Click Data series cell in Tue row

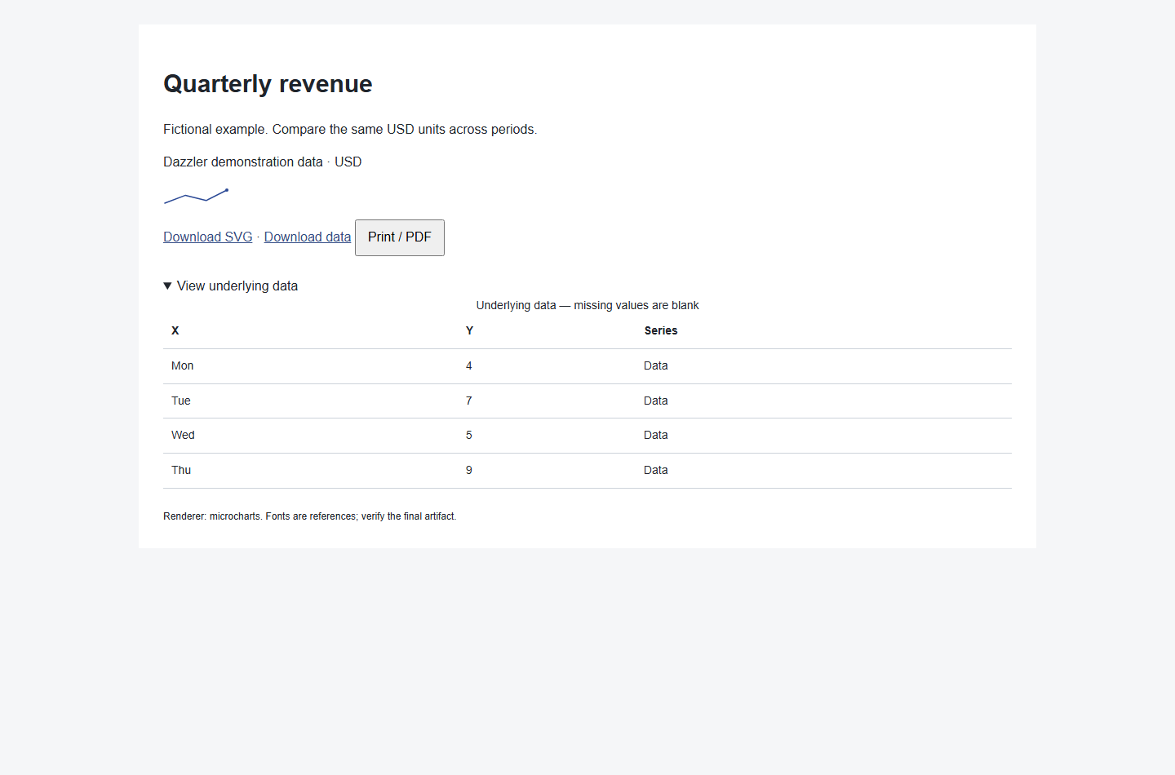[x=824, y=401]
